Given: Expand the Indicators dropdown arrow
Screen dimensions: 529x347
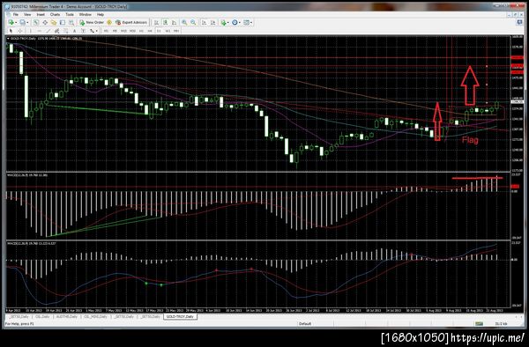Looking at the screenshot, I should (x=228, y=22).
